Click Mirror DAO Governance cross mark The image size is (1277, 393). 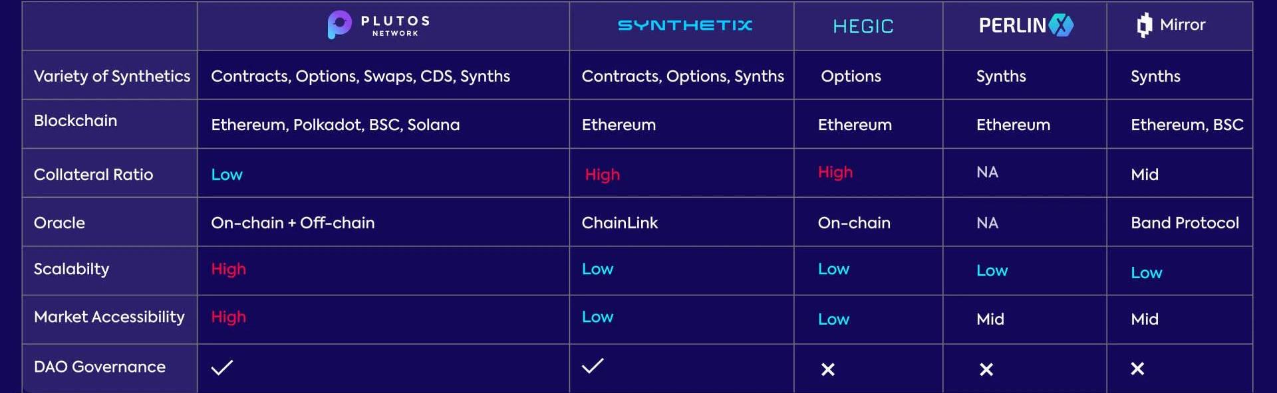pyautogui.click(x=1137, y=368)
